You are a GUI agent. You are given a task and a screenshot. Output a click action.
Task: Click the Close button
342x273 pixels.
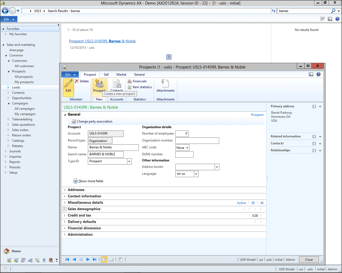309,260
